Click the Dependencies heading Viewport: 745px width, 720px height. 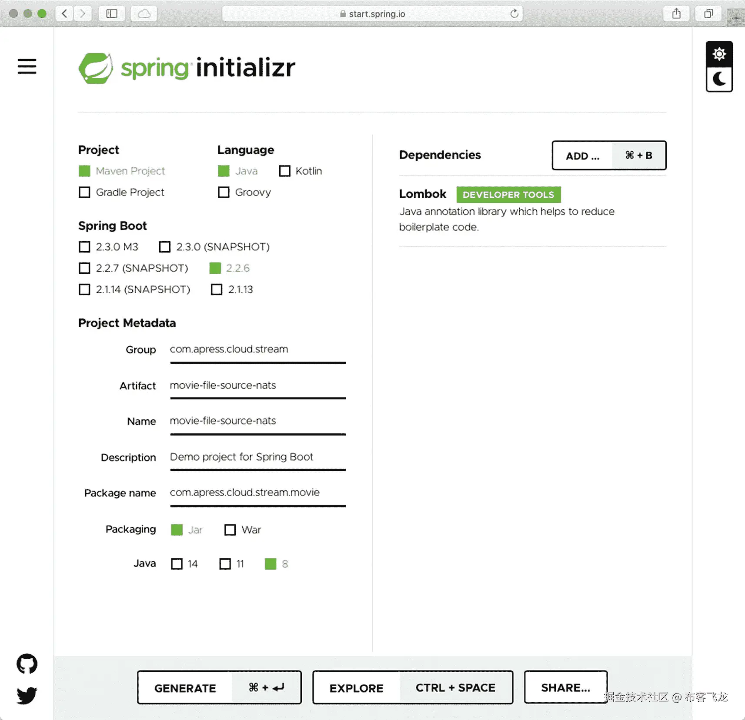point(440,155)
